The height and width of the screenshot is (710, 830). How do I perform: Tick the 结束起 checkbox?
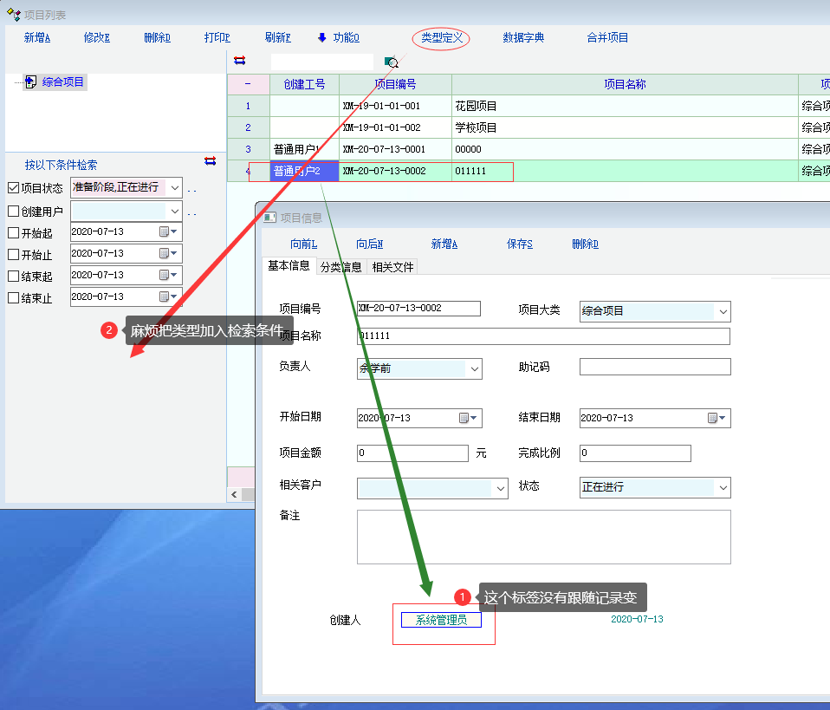(13, 276)
